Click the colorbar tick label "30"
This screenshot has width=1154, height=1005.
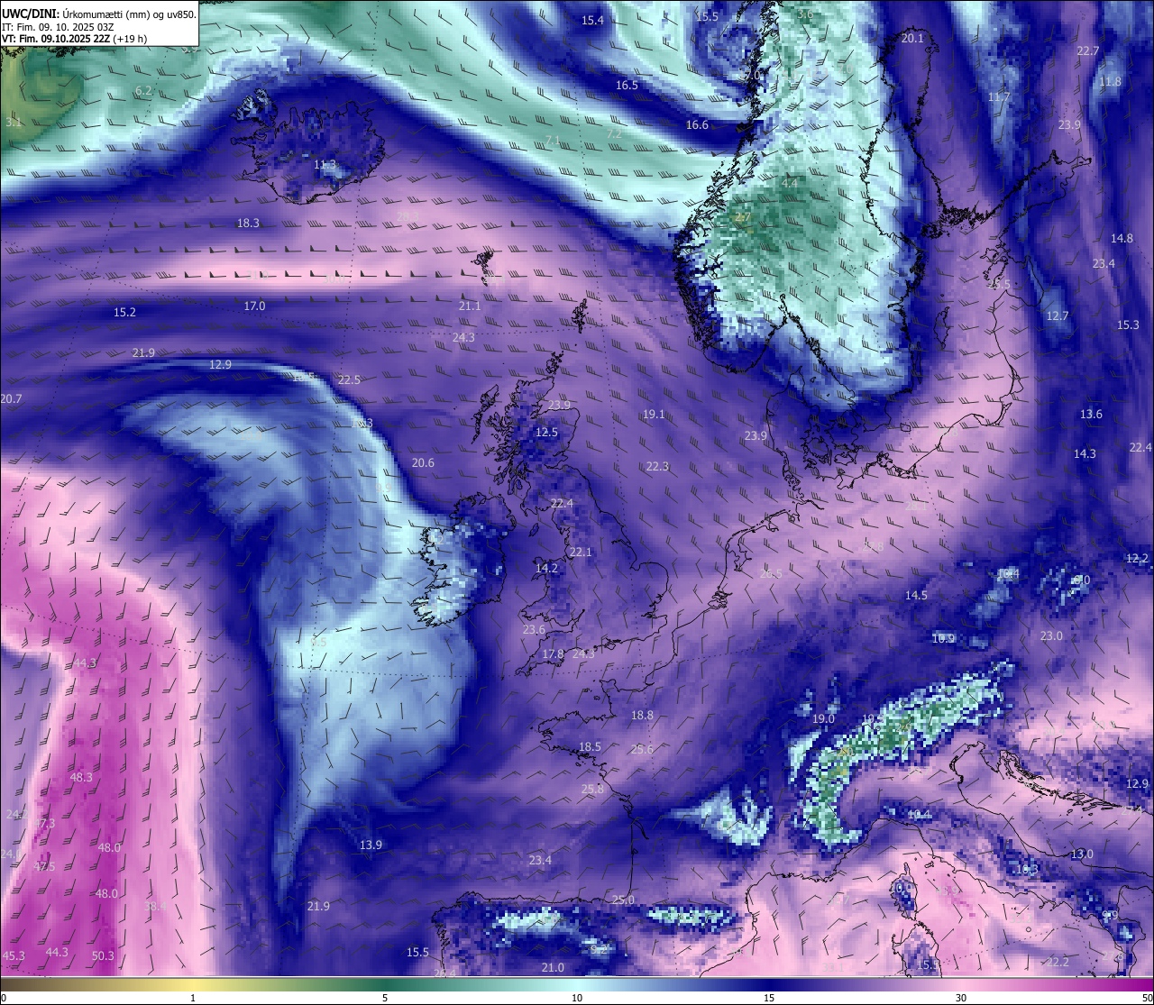[x=961, y=997]
